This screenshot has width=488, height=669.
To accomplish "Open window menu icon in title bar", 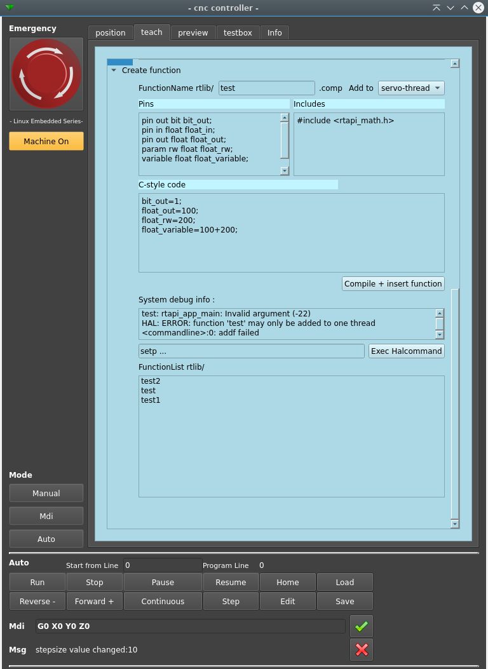I will (8, 8).
